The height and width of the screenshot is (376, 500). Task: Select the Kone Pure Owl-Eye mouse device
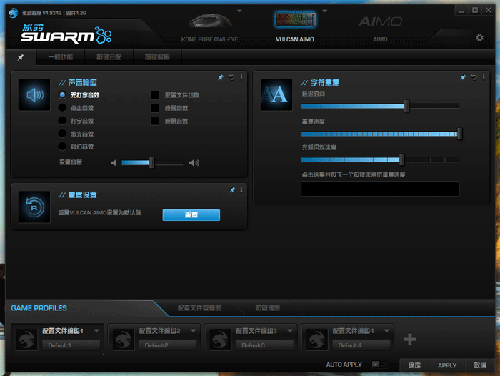click(x=210, y=27)
